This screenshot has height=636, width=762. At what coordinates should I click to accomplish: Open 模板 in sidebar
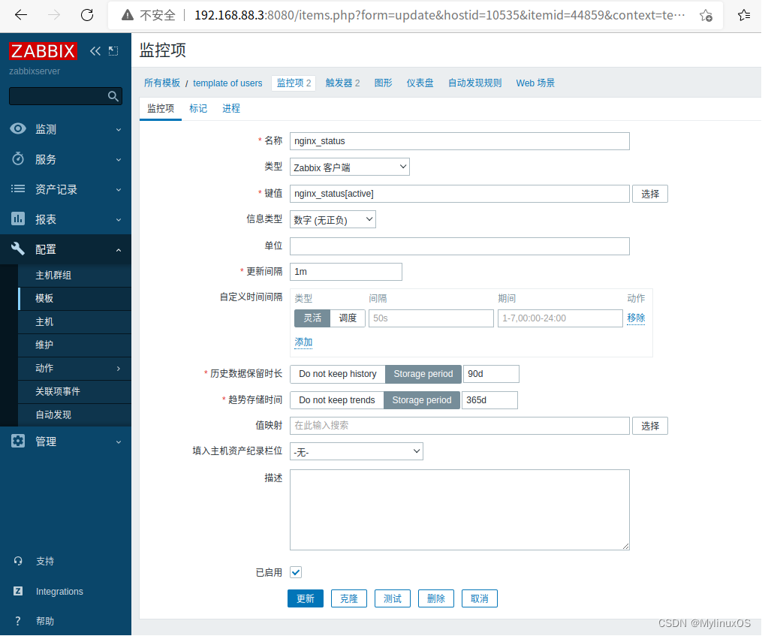(x=75, y=298)
